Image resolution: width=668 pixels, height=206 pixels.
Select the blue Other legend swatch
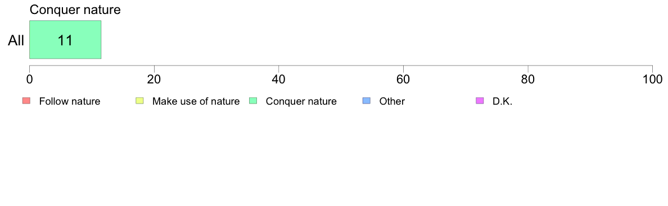coord(366,101)
